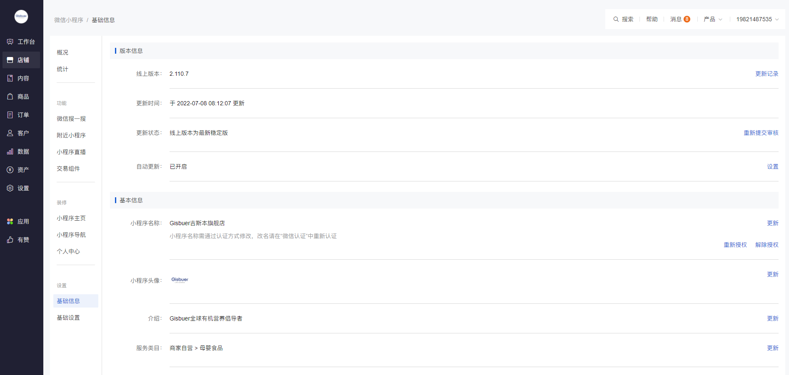The width and height of the screenshot is (789, 375).
Task: Click the 资产 yen coin icon
Action: pyautogui.click(x=10, y=170)
